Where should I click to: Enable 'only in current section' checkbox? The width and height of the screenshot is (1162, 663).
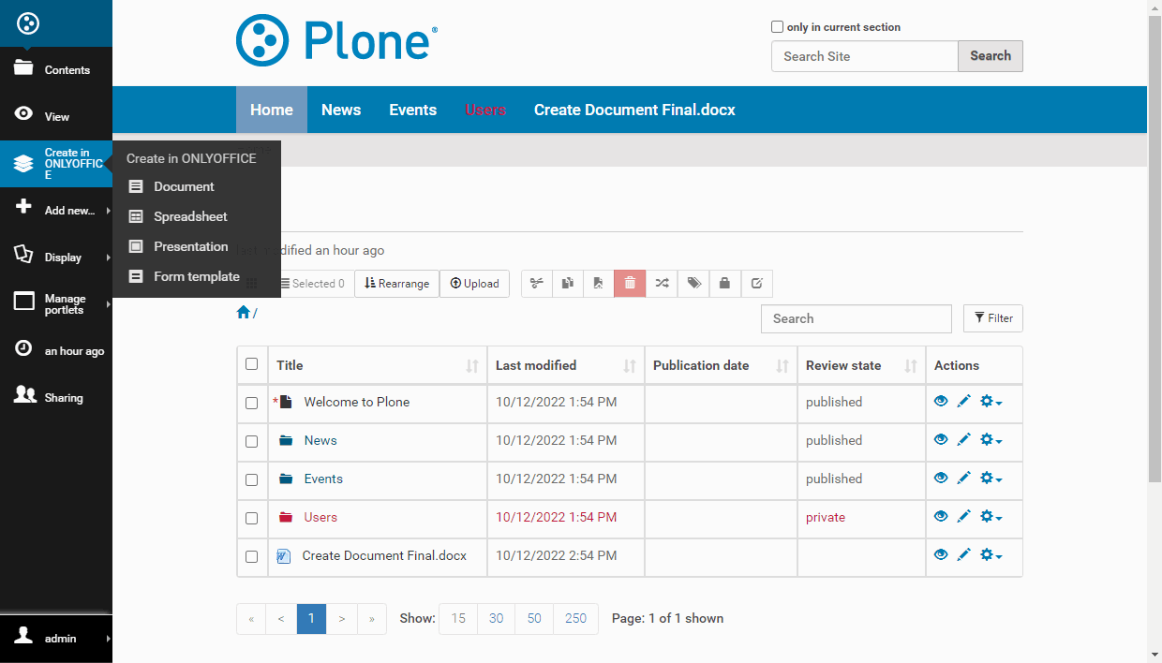[x=777, y=27]
